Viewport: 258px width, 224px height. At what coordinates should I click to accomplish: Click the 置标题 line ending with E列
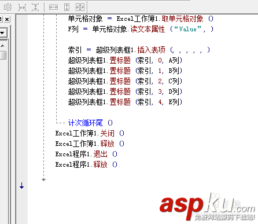[x=125, y=102]
